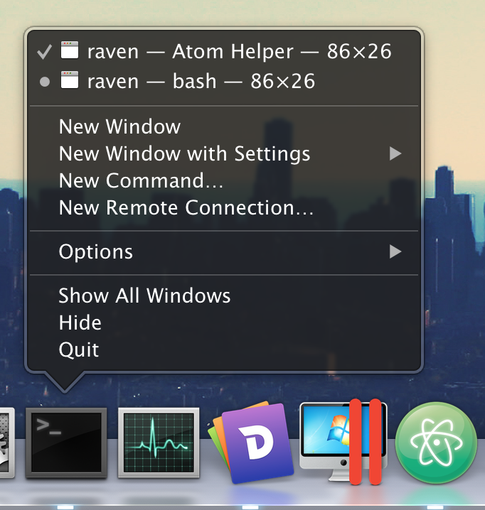Screen dimensions: 485x510
Task: Quit Terminal from the Dock menu
Action: [79, 349]
